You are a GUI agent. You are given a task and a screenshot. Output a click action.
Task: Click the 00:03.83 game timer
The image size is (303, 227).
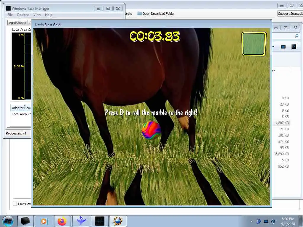[155, 36]
